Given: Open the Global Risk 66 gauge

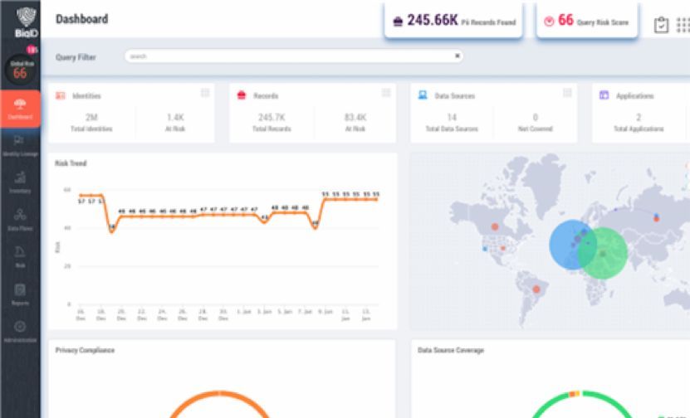Looking at the screenshot, I should [x=20, y=70].
